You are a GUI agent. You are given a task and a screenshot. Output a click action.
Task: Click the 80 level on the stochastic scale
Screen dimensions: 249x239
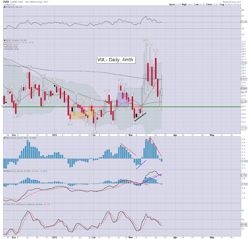[x=243, y=211]
